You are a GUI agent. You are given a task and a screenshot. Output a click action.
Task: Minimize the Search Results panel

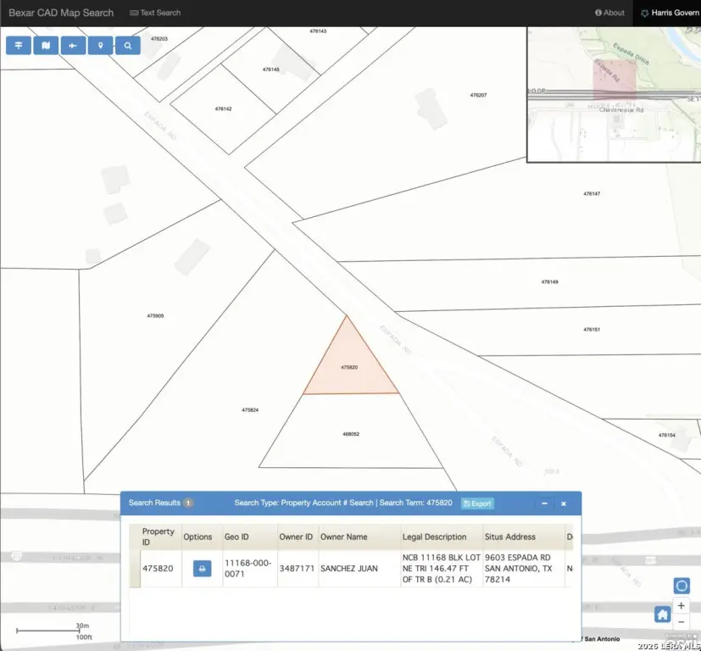click(545, 504)
